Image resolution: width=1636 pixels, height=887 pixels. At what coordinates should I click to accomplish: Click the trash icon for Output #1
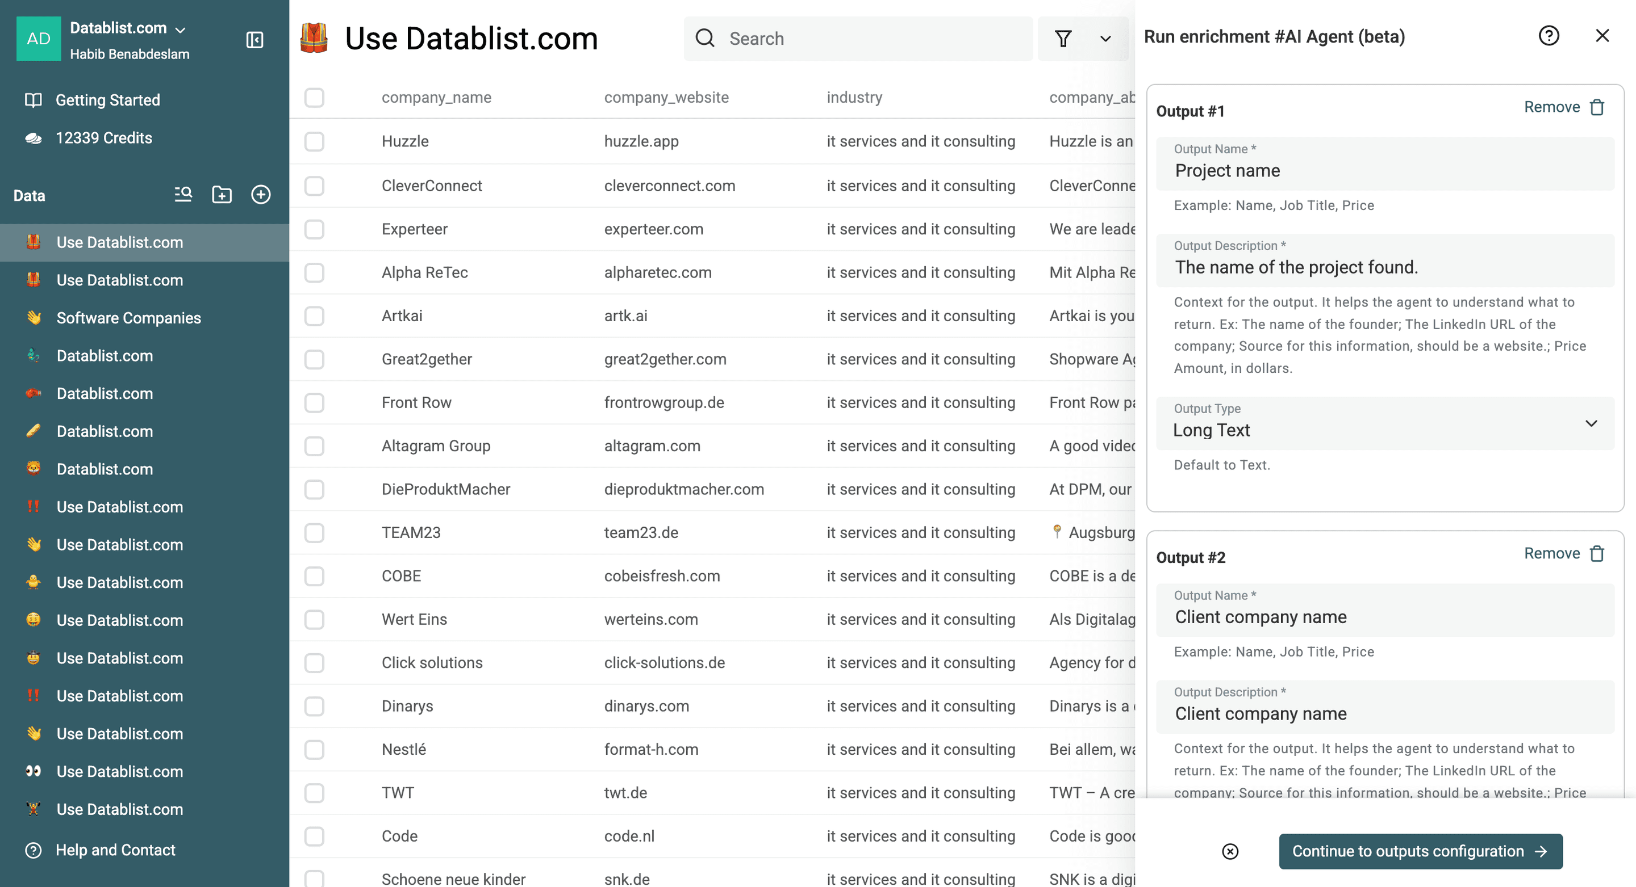(1598, 107)
